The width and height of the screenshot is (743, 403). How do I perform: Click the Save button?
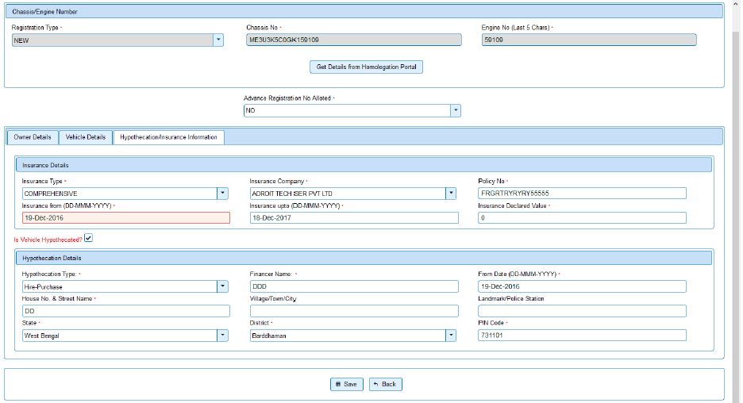347,384
